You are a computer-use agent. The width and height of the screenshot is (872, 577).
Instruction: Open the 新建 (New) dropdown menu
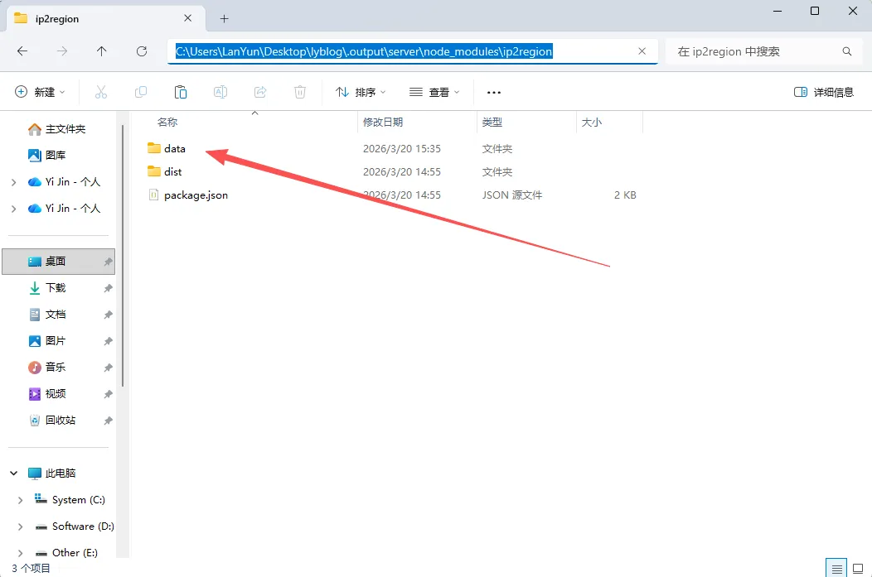click(40, 92)
